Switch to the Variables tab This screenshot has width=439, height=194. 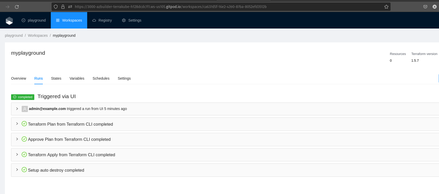point(77,78)
